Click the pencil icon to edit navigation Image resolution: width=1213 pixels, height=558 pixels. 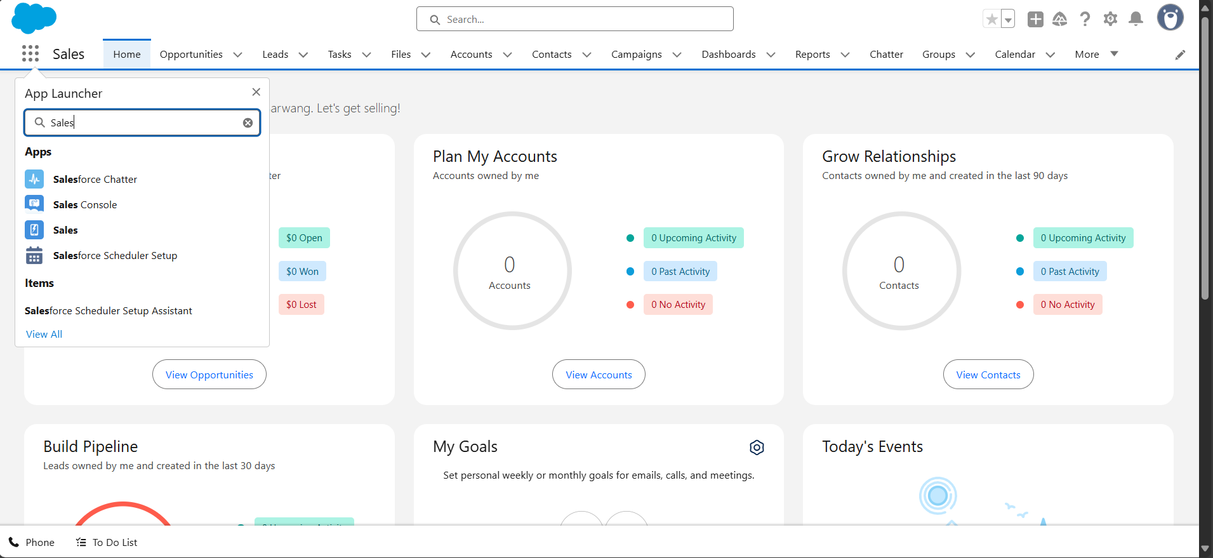point(1180,55)
